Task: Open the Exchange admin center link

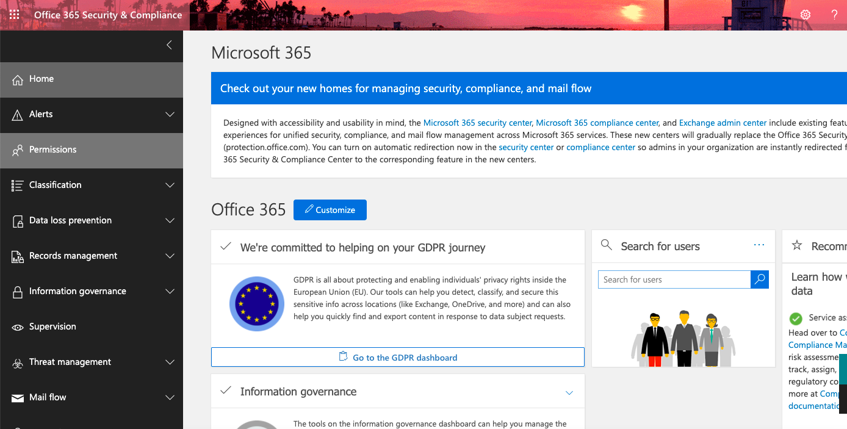Action: [723, 123]
